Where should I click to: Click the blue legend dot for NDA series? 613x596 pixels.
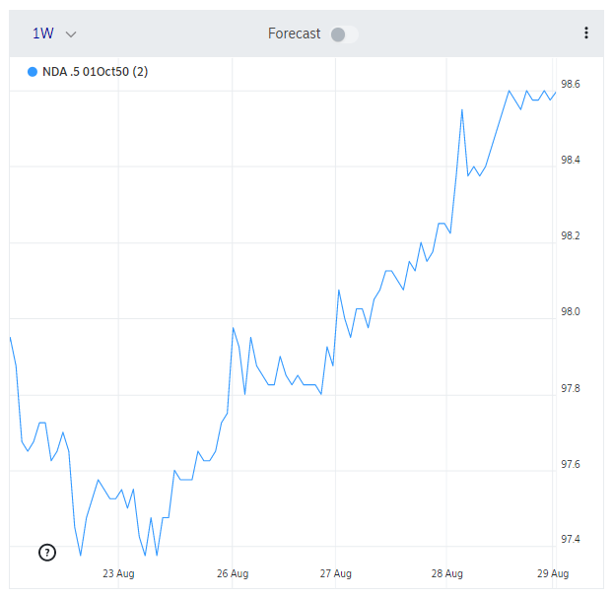33,72
